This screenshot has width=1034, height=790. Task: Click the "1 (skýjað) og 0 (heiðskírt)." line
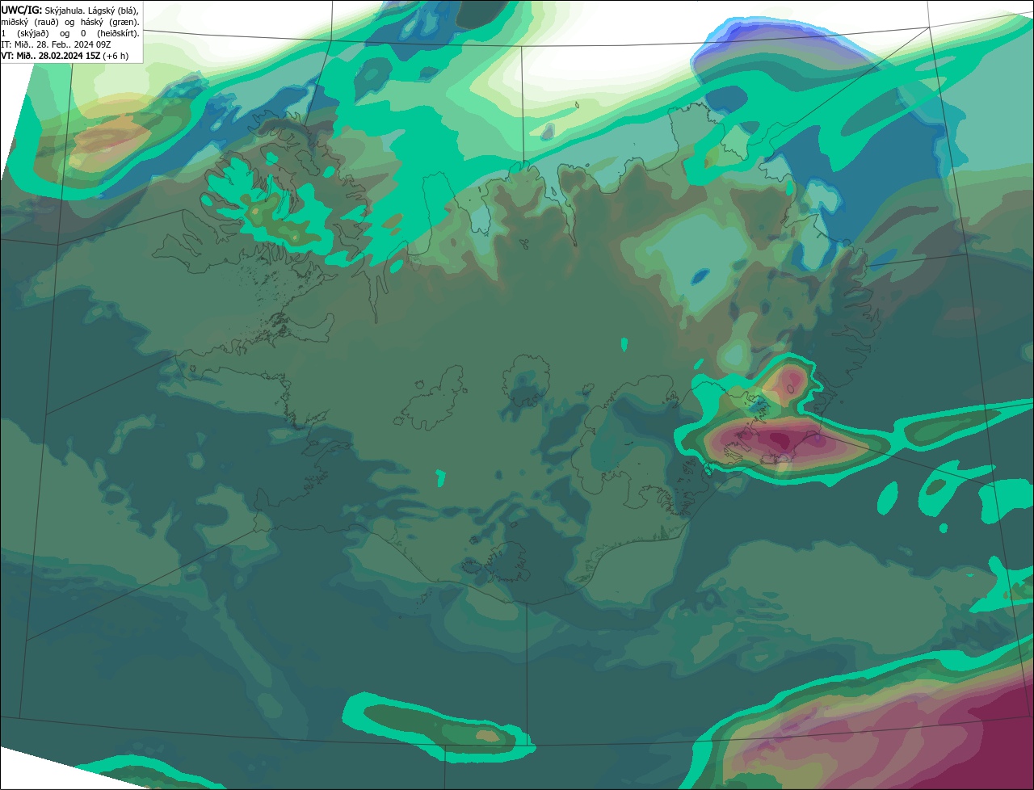point(70,33)
